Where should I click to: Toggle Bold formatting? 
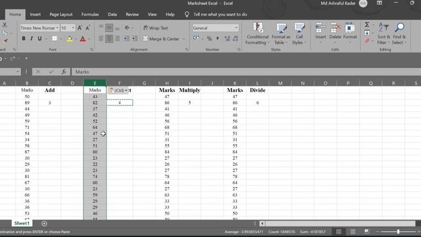click(x=24, y=39)
